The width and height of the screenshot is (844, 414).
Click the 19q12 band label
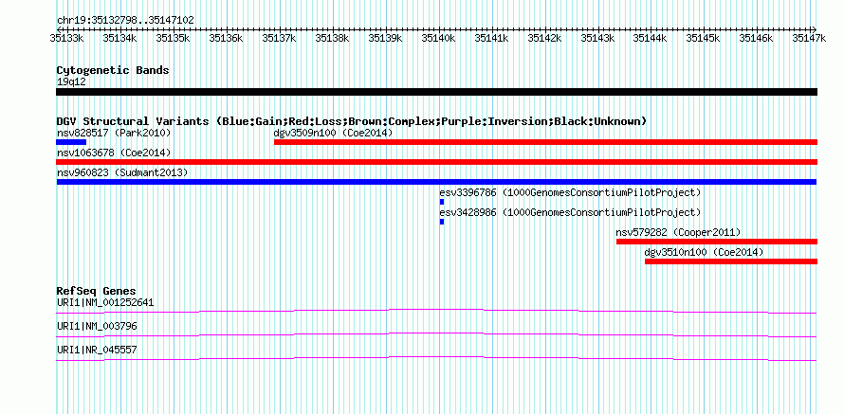click(x=71, y=82)
